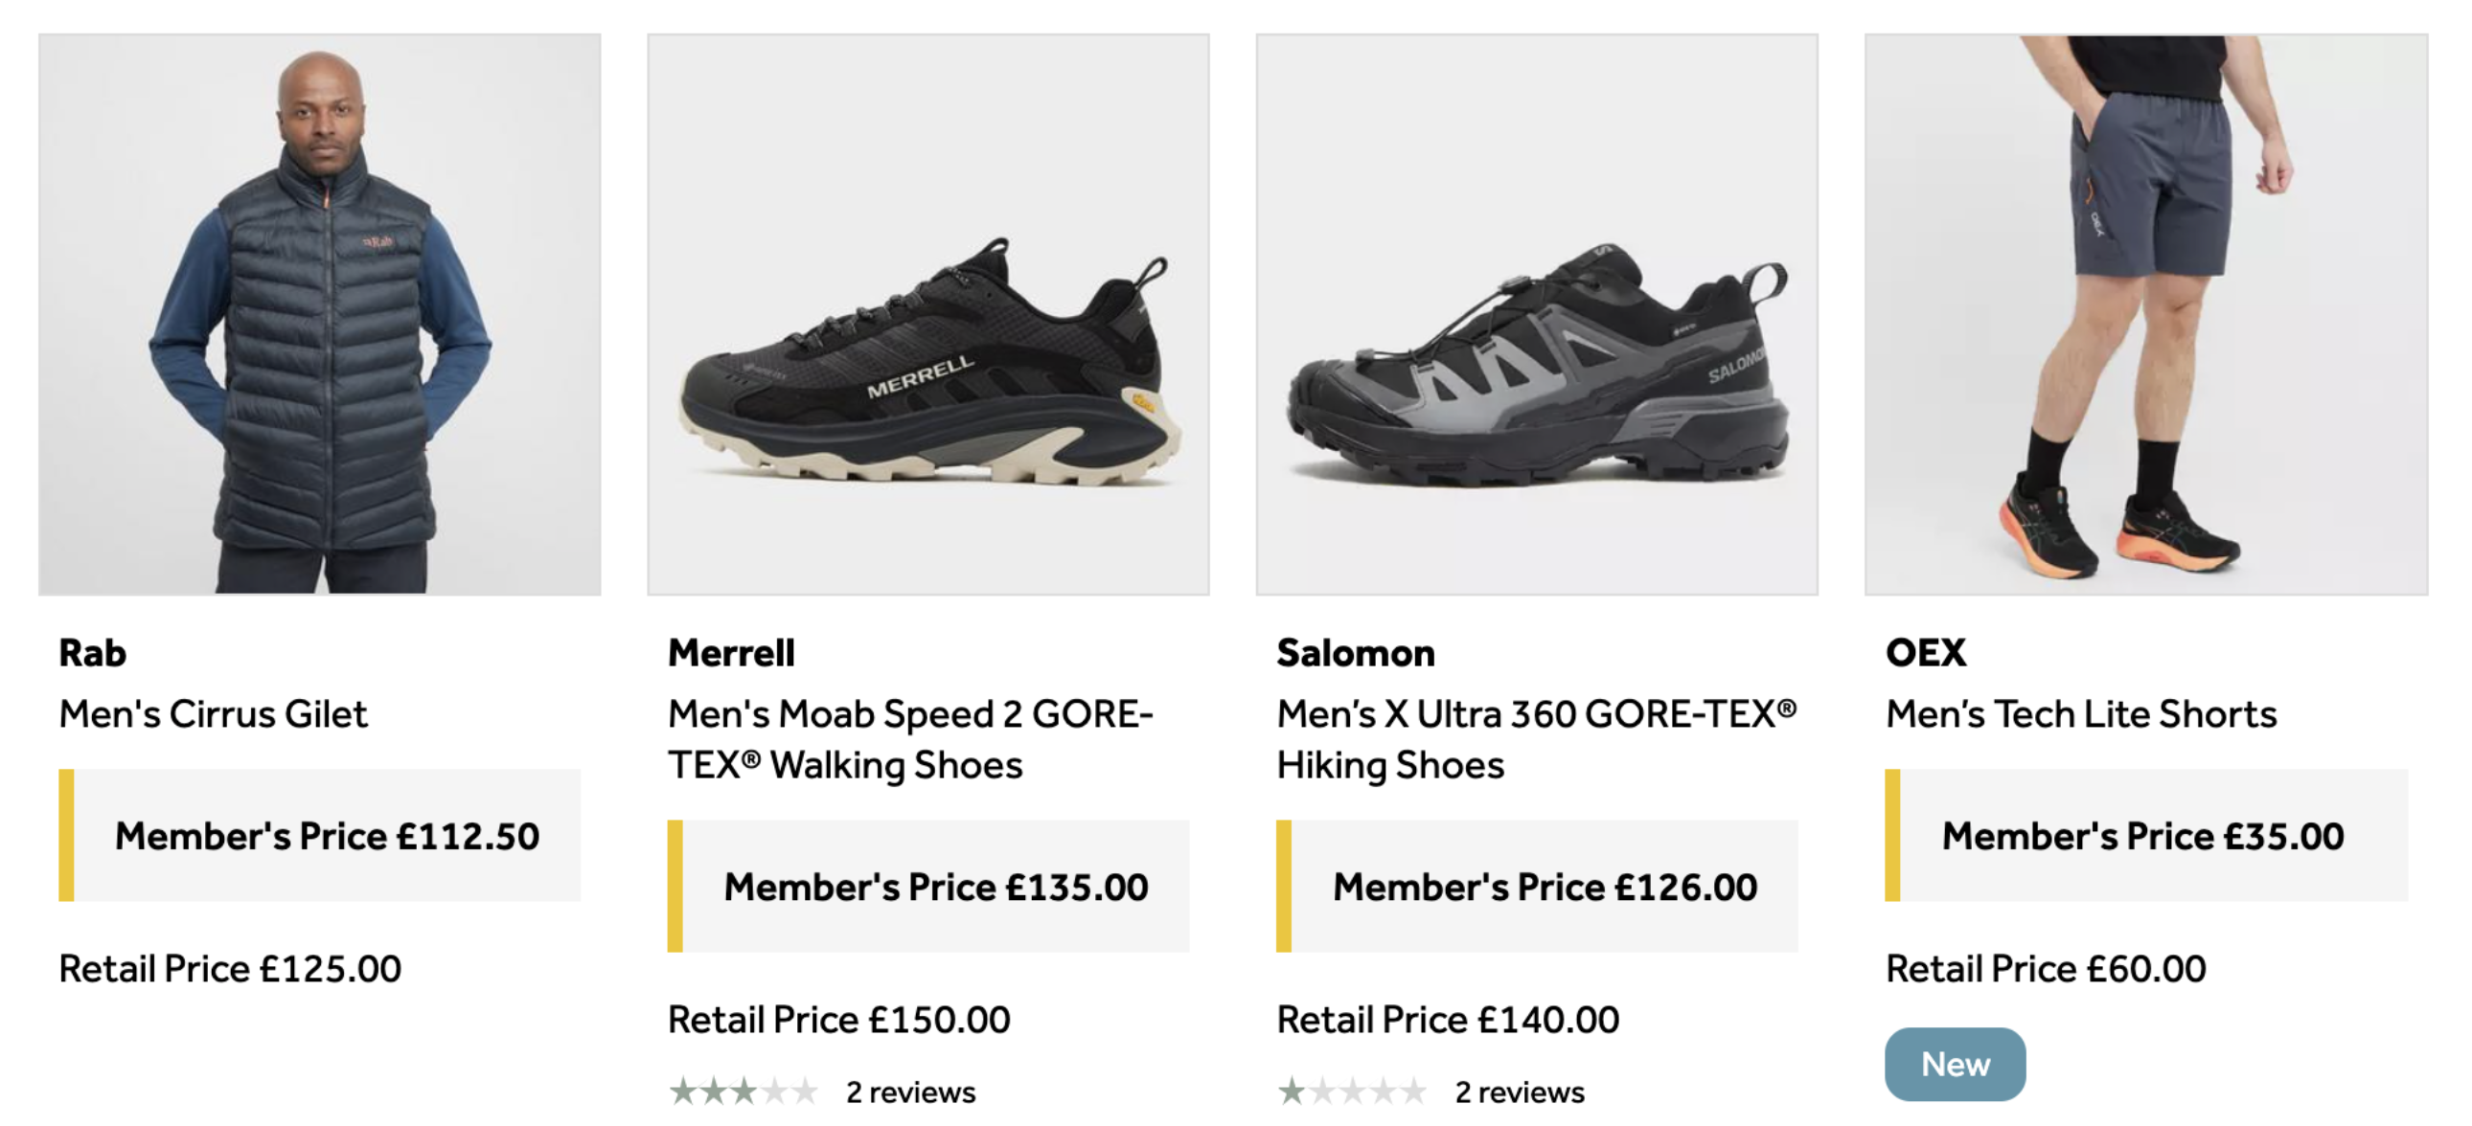Click the OEX brand name
The width and height of the screenshot is (2472, 1126).
[1925, 653]
